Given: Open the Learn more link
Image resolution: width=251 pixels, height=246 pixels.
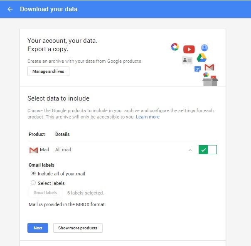Looking at the screenshot, I should pos(148,117).
